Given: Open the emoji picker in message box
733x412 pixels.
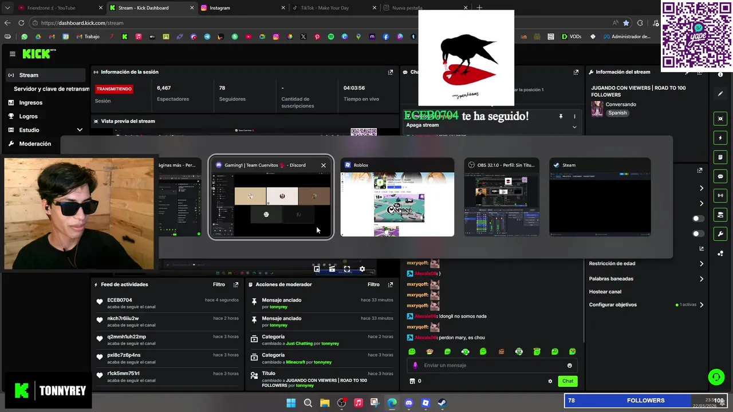Looking at the screenshot, I should (569, 365).
